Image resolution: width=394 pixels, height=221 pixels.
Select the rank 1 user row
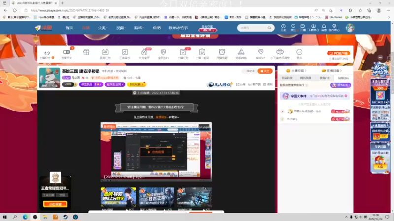pos(315,111)
